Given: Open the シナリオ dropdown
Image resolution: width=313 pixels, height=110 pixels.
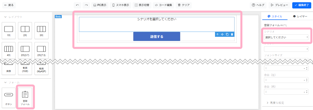Looking at the screenshot, I should 286,37.
